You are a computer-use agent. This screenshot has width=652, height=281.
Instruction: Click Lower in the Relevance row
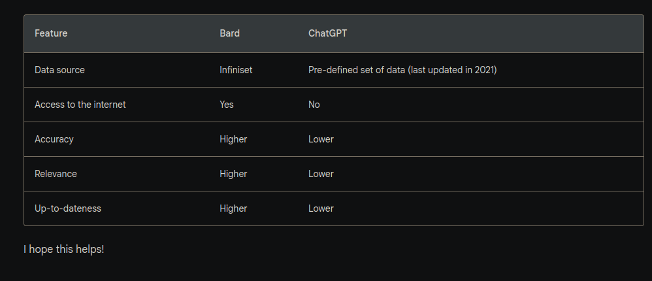click(x=321, y=174)
